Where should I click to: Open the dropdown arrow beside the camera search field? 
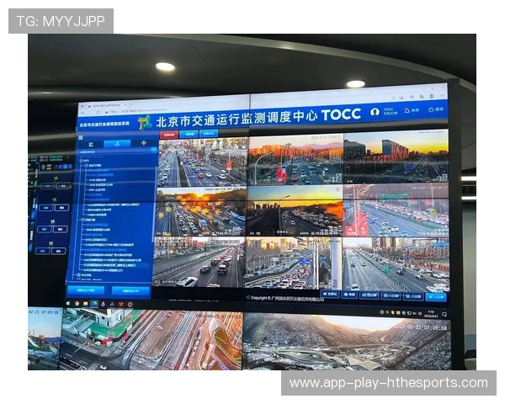click(x=154, y=150)
